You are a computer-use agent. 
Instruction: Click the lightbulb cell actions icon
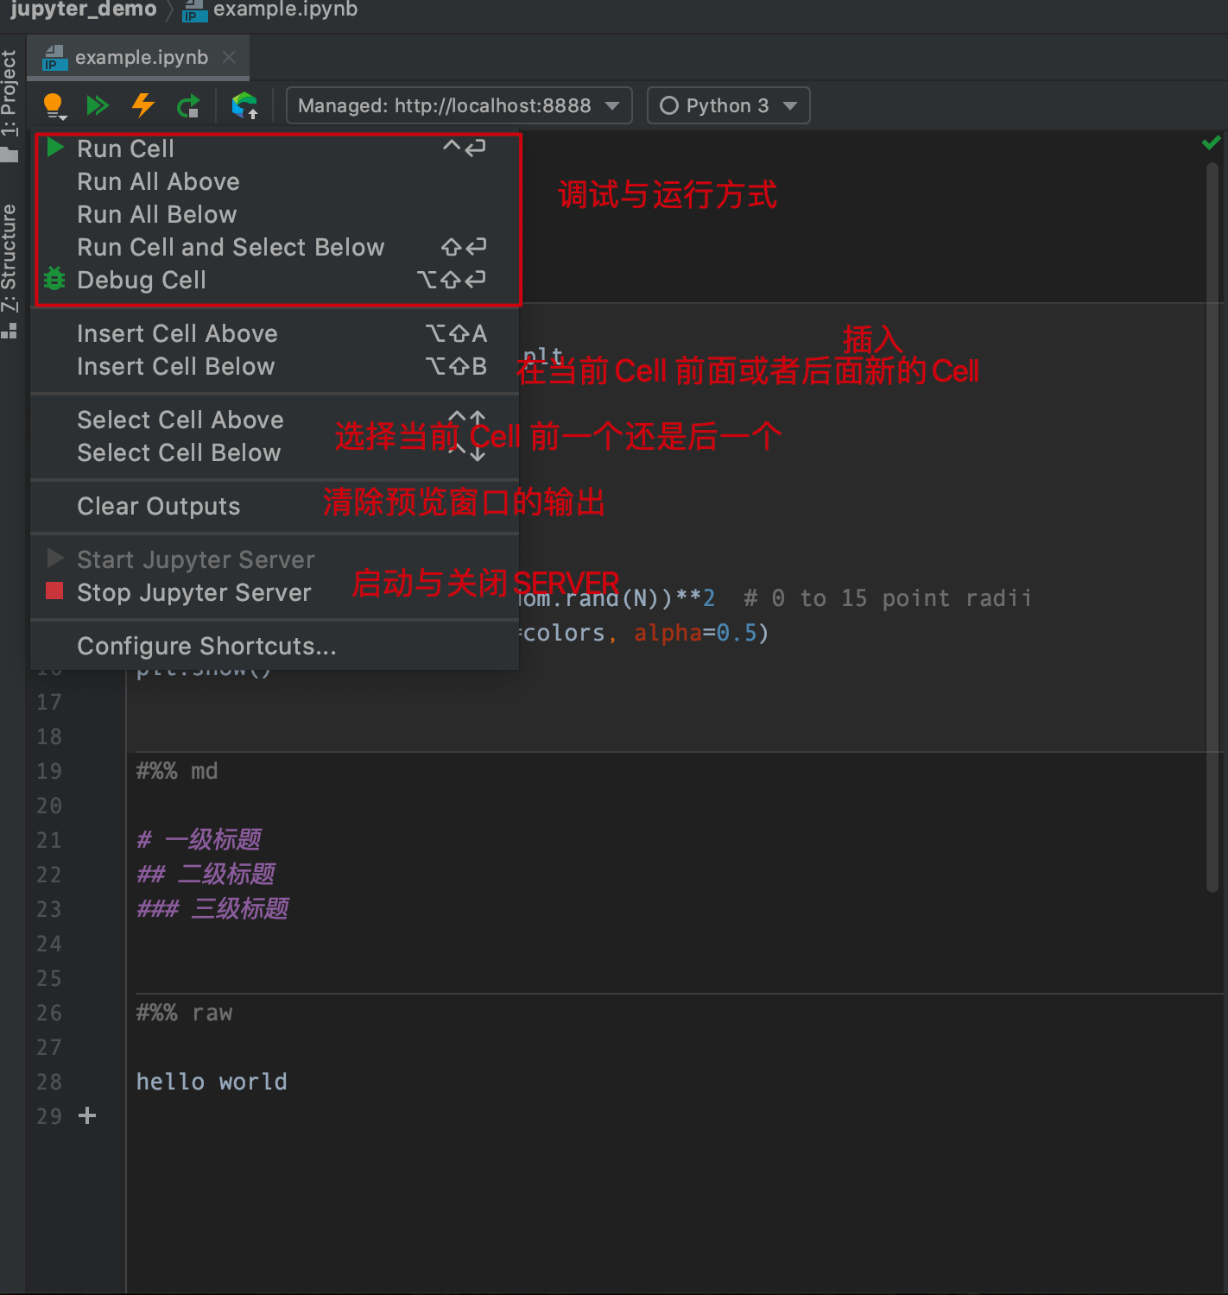point(54,106)
